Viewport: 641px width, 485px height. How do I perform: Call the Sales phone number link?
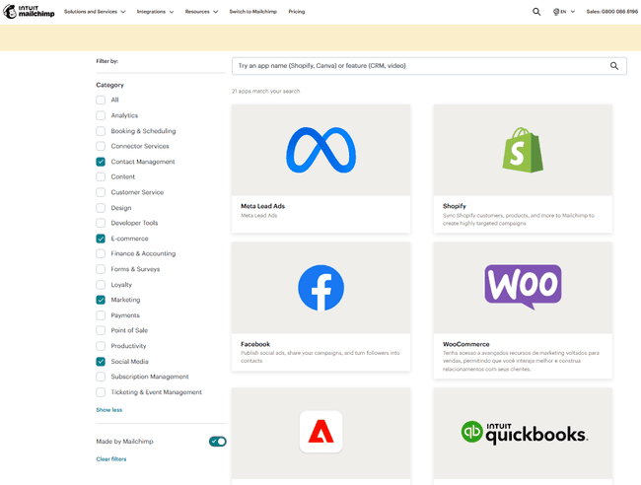[x=612, y=12]
